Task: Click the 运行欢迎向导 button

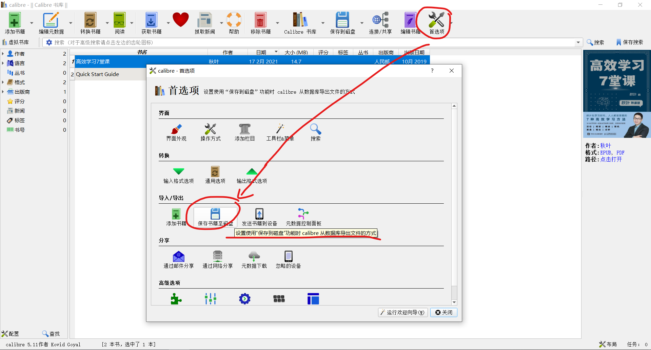Action: [403, 312]
